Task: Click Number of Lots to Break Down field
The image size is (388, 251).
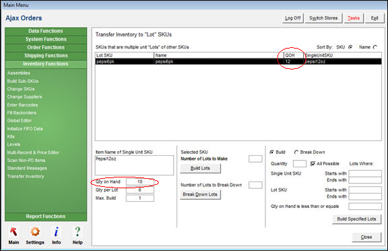Action: 255,185
